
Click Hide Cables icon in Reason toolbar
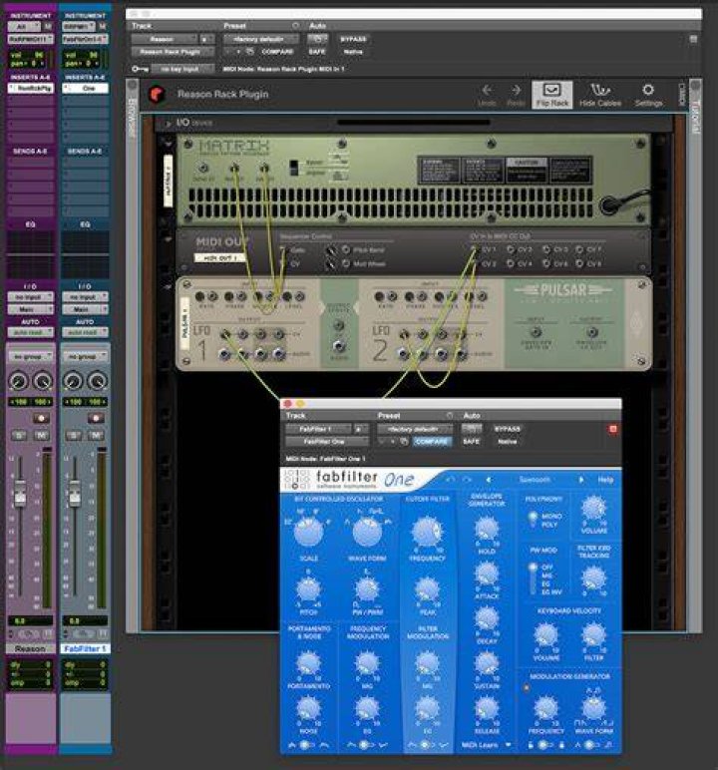[x=600, y=91]
